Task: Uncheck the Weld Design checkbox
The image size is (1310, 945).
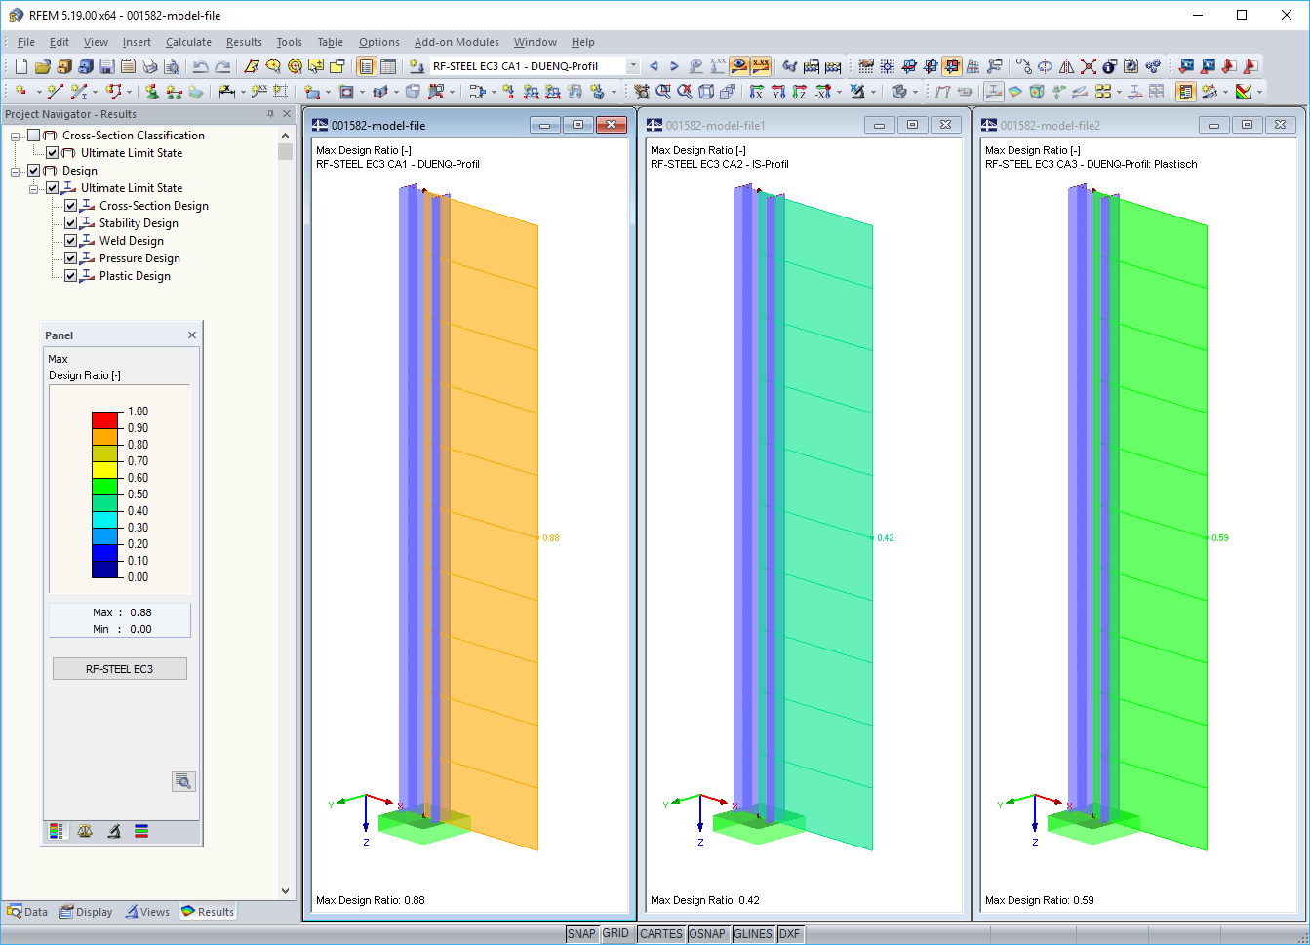Action: click(x=70, y=240)
